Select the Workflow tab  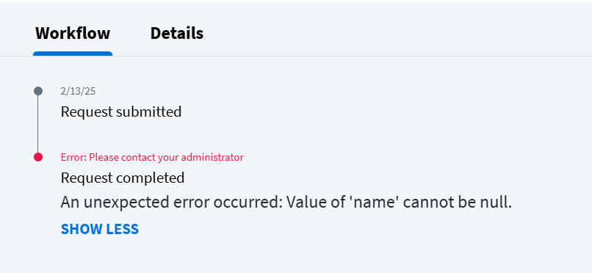[x=73, y=33]
